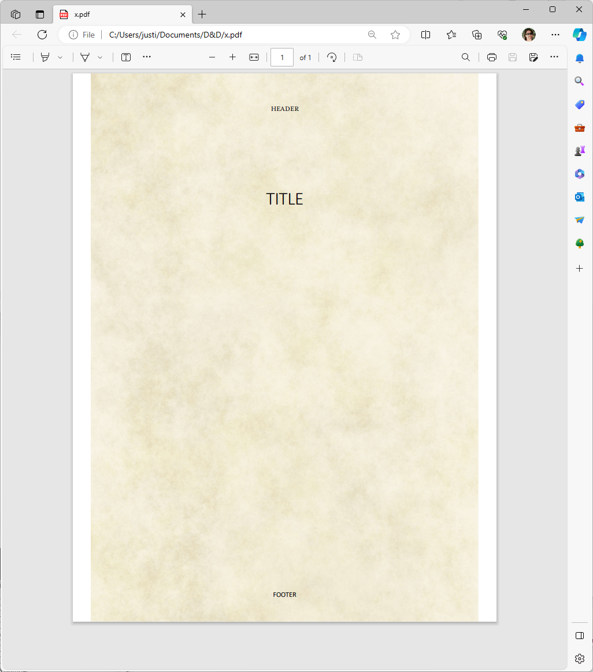Click the Save as icon
This screenshot has width=593, height=672.
[534, 57]
